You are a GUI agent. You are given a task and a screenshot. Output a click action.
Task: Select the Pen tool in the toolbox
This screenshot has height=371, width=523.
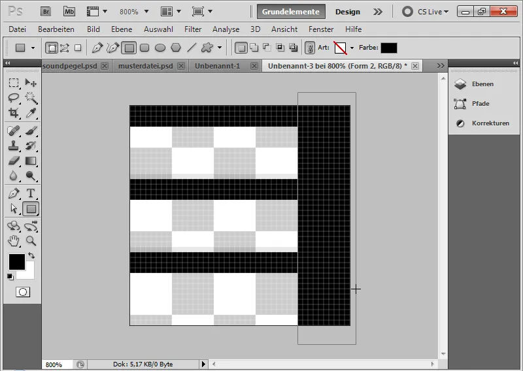(x=14, y=193)
